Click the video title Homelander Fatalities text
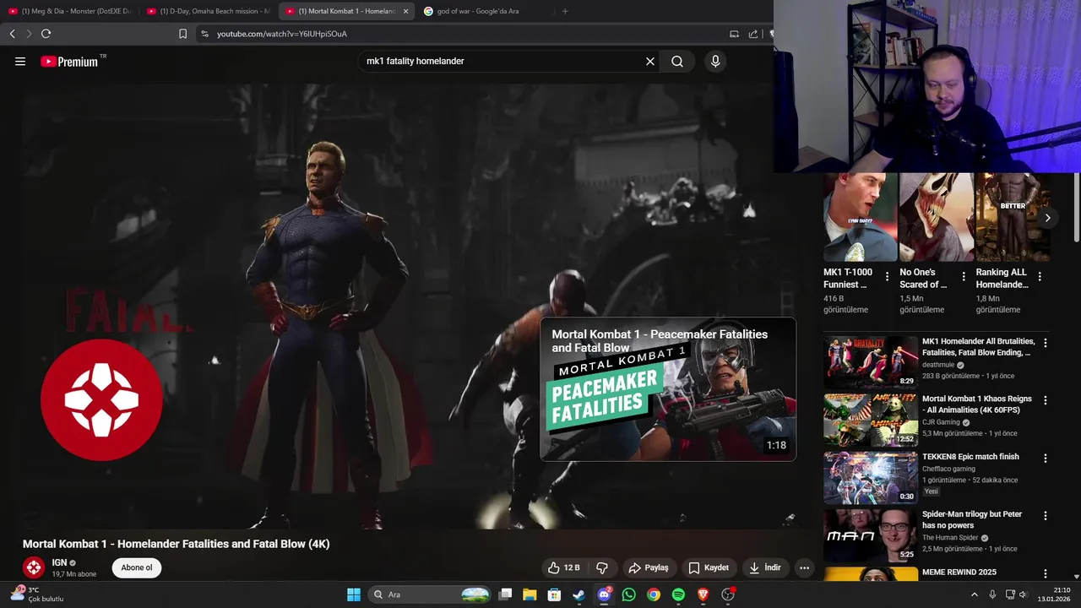This screenshot has width=1081, height=608. coord(176,544)
